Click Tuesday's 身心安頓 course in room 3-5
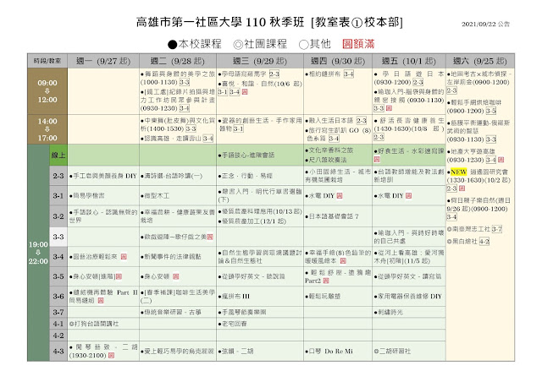The image size is (542, 382). (155, 276)
